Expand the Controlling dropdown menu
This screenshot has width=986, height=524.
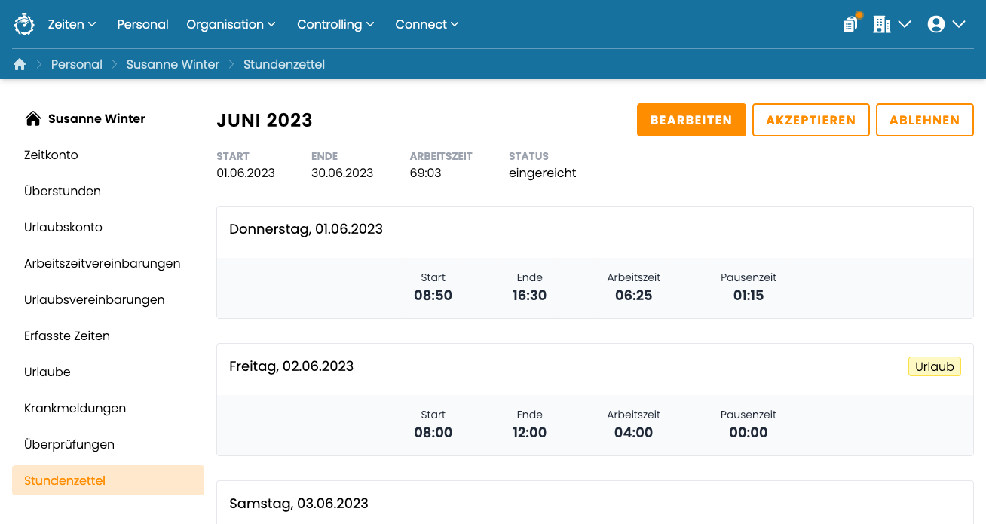click(335, 24)
